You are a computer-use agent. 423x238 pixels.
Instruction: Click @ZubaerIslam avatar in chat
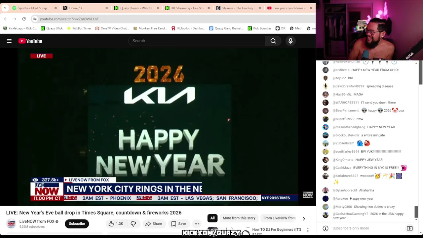(326, 143)
